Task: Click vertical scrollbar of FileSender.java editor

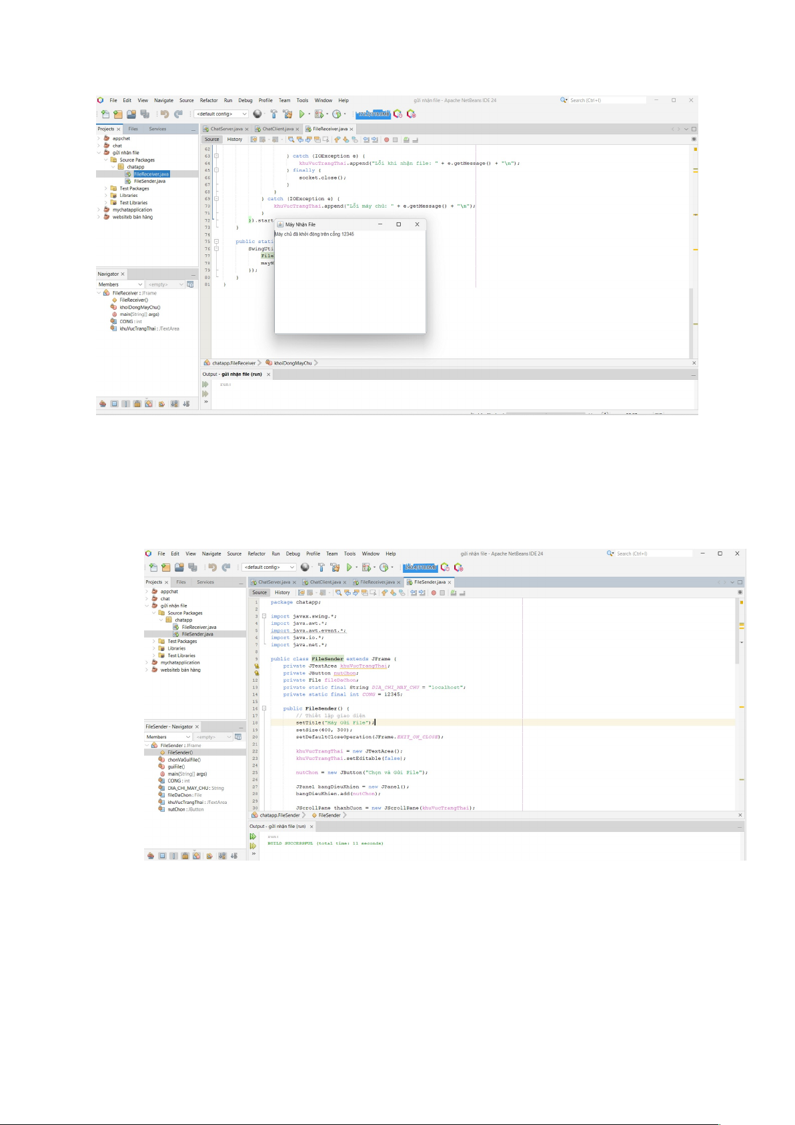Action: 737,634
